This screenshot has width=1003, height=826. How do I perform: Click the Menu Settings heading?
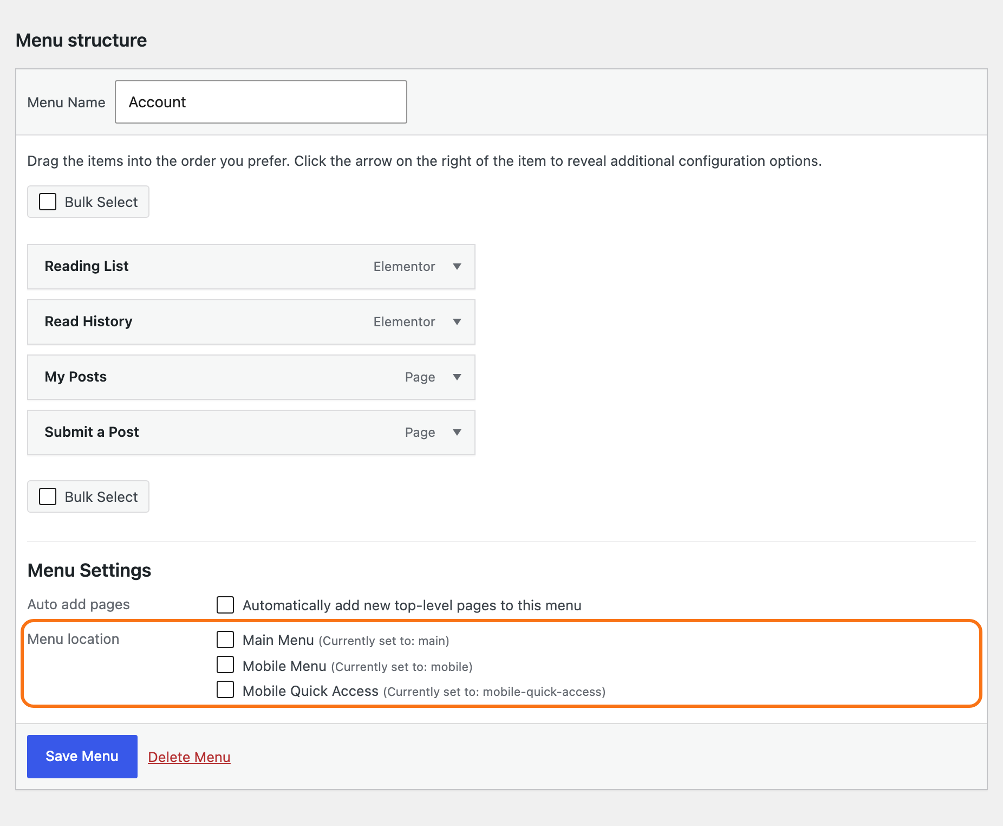pyautogui.click(x=89, y=570)
